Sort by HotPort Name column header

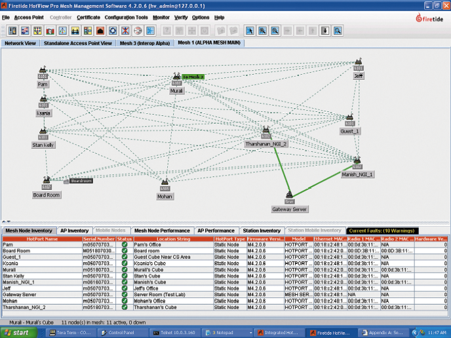tap(42, 239)
